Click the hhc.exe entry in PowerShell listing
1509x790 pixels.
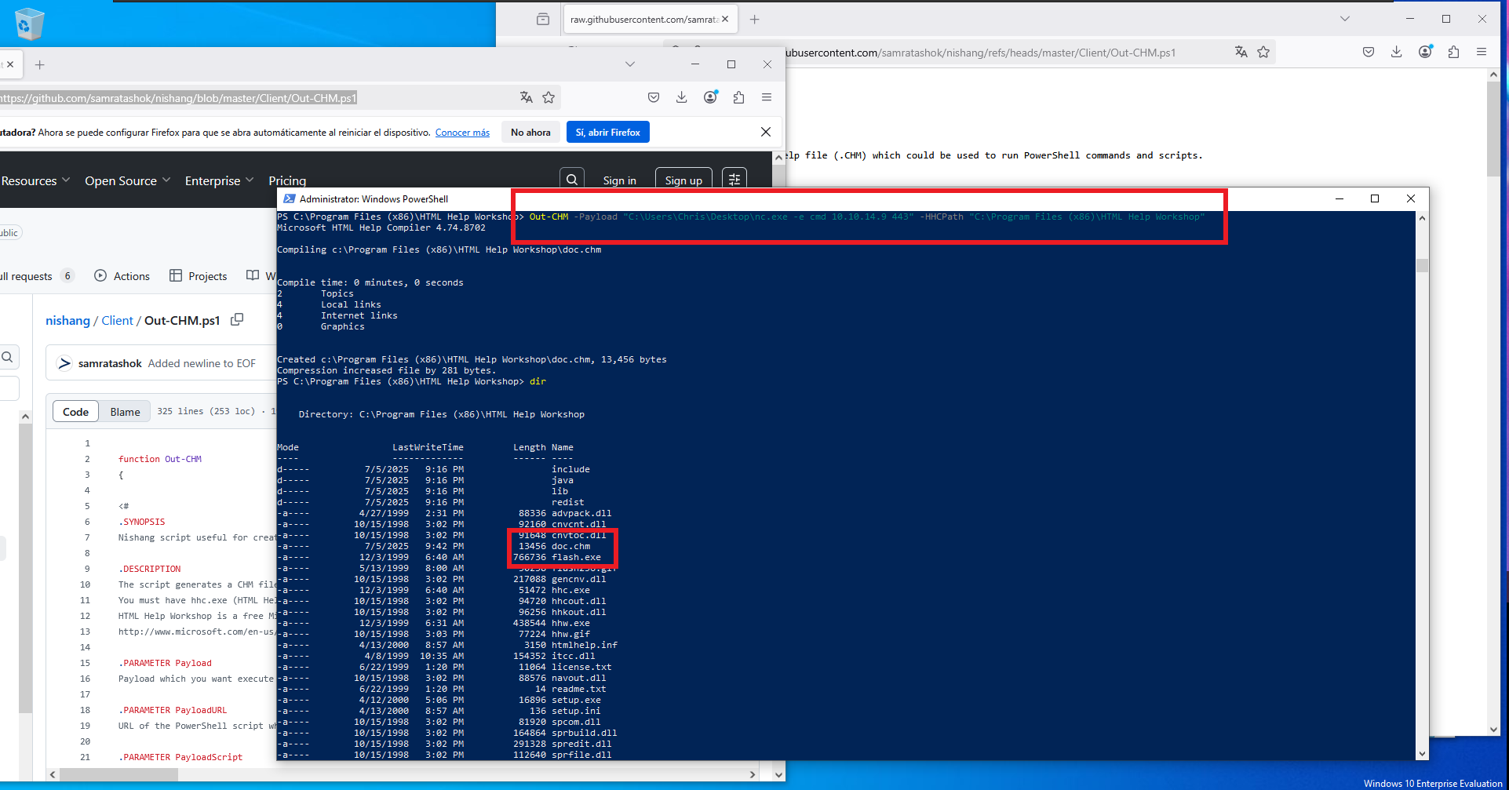tap(570, 590)
